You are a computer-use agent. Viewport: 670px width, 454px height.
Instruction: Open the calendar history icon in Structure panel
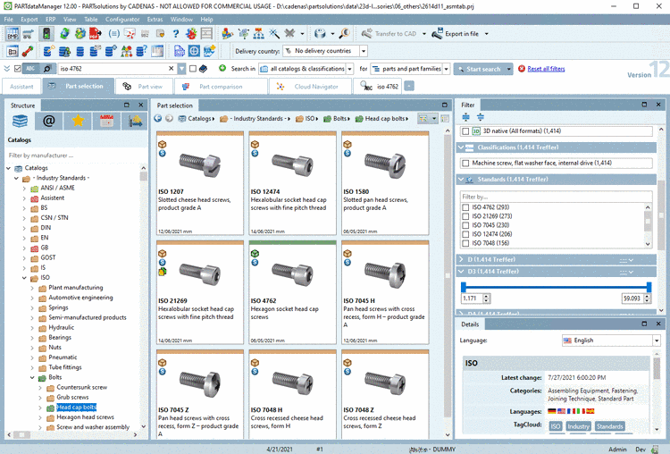106,122
